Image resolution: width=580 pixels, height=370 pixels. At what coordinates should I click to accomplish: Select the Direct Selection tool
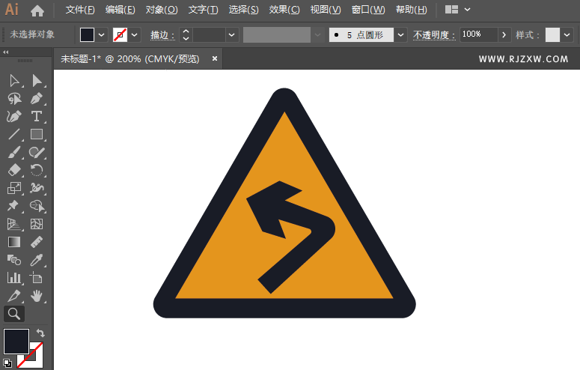coord(37,80)
